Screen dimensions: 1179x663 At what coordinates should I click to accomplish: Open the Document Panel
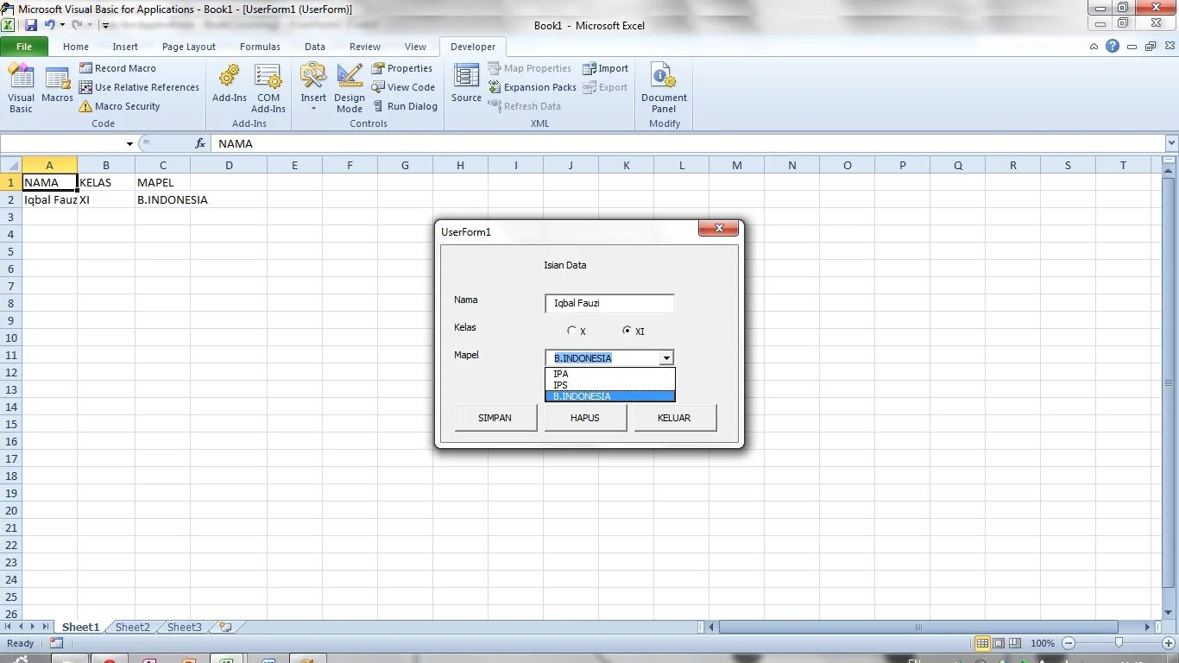(664, 88)
